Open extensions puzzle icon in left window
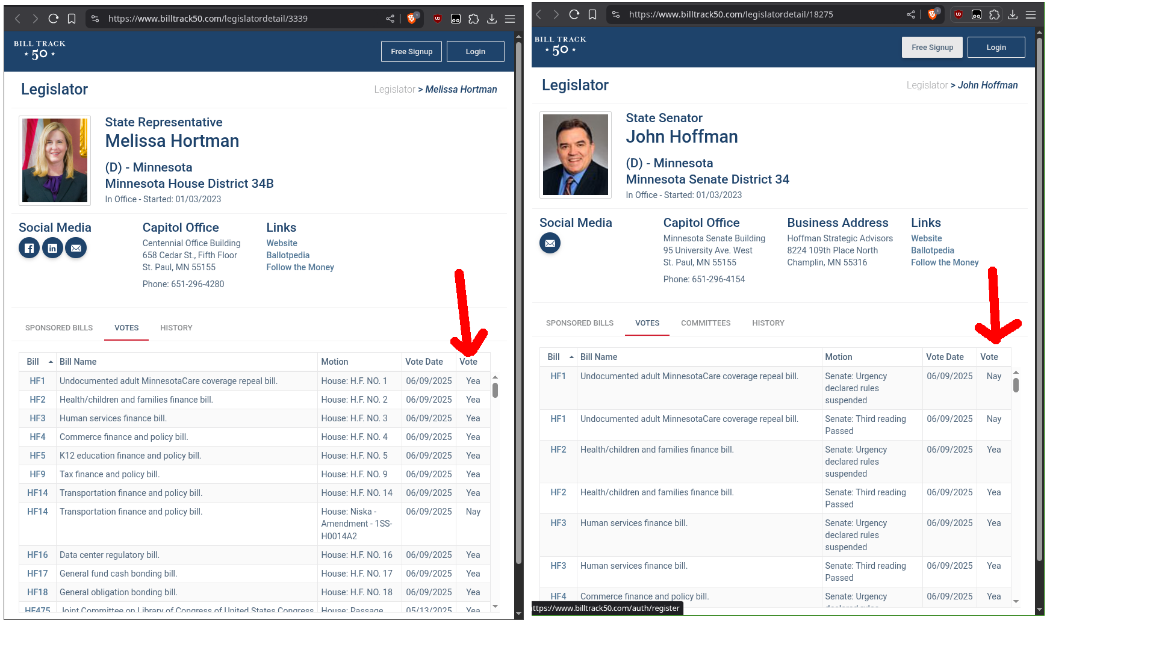The width and height of the screenshot is (1156, 650). click(x=474, y=19)
